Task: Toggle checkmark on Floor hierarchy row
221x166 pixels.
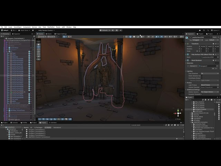Action: (x=31, y=53)
